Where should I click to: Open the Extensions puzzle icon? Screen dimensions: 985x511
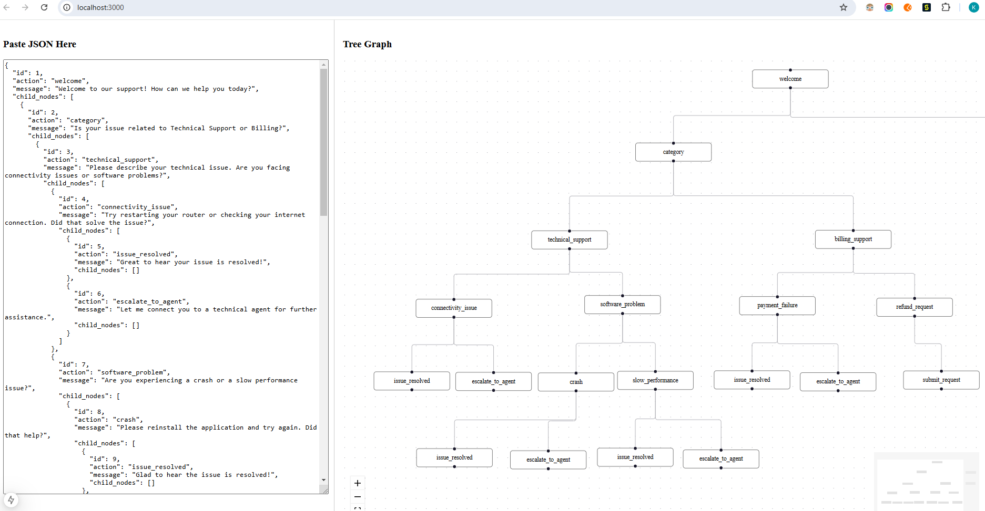pos(946,7)
